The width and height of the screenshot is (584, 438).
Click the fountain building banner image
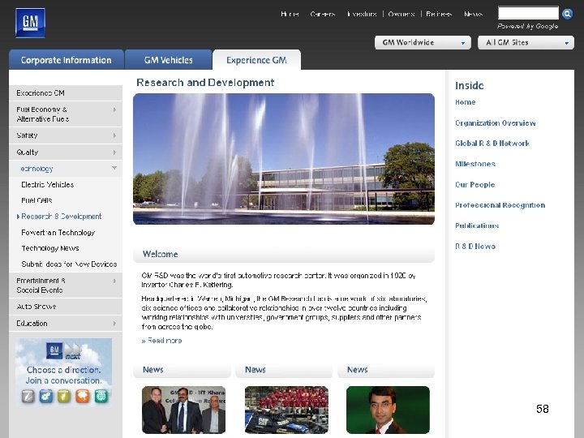tap(284, 159)
